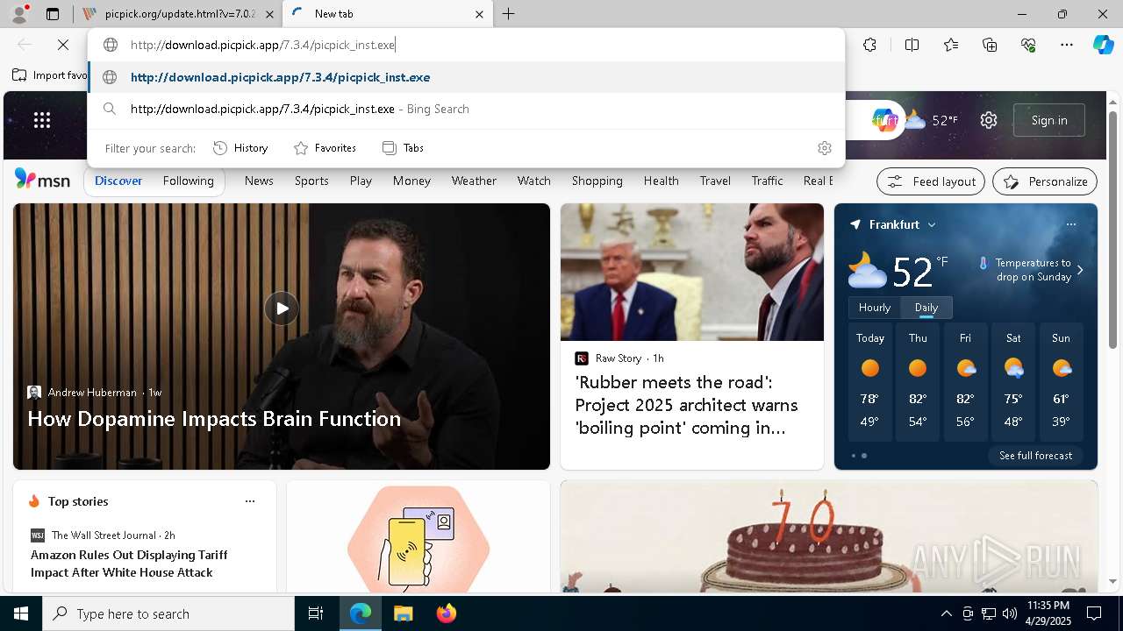Open the Traffic category
Screen dimensions: 1123x631
(767, 181)
